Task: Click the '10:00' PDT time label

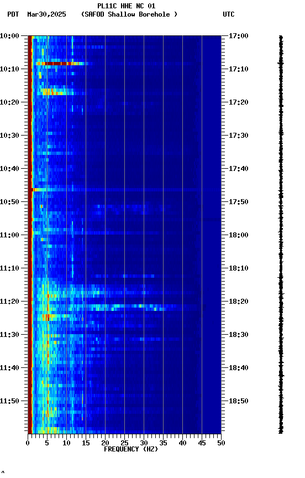Action: pyautogui.click(x=9, y=36)
